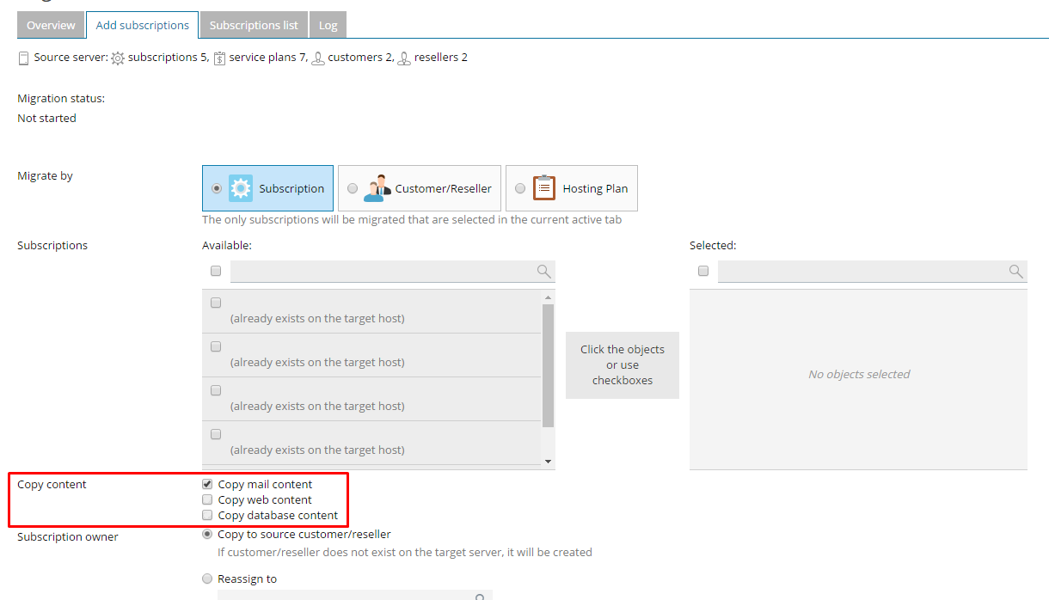Uncheck Copy mail content
This screenshot has width=1049, height=600.
pos(207,485)
